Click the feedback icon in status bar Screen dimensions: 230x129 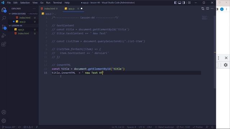coord(207,127)
